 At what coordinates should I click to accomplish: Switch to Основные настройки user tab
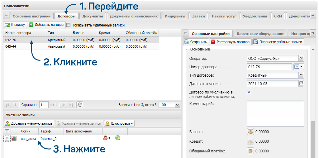pyautogui.click(x=31, y=16)
